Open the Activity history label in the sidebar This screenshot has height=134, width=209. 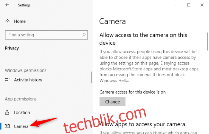[28, 80]
